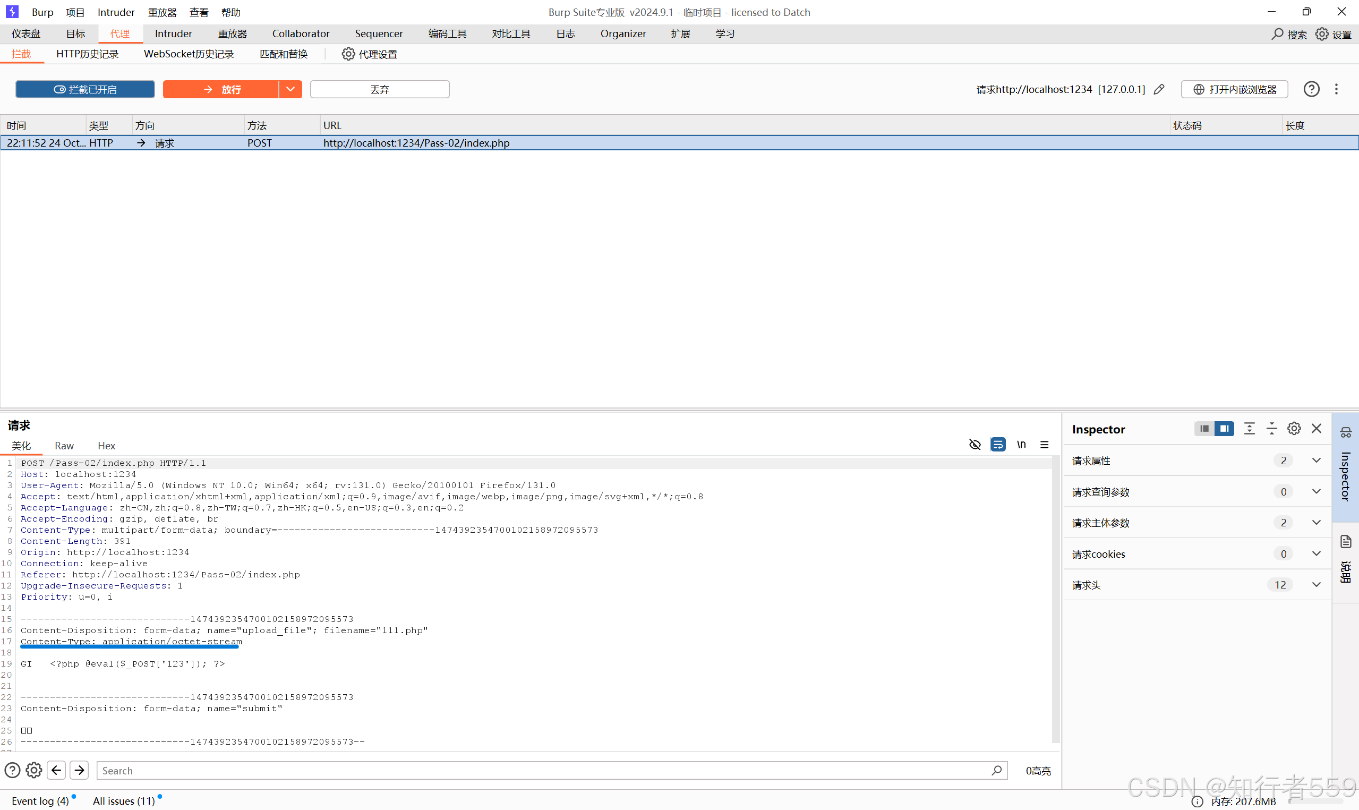Open the dropdown arrow next to 放行
This screenshot has width=1359, height=810.
290,89
